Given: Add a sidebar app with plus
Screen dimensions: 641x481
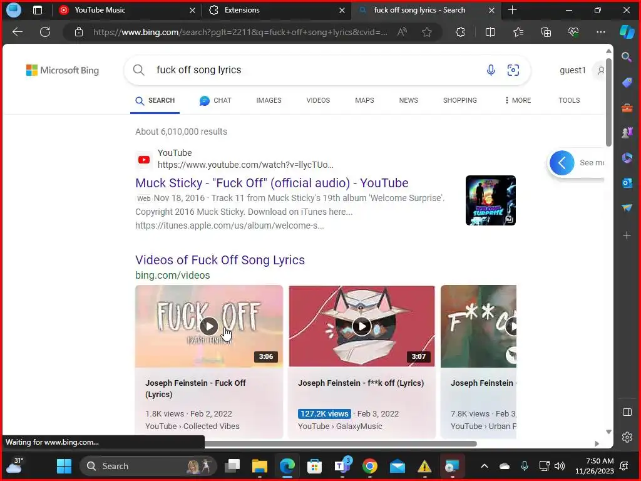Looking at the screenshot, I should pyautogui.click(x=627, y=235).
